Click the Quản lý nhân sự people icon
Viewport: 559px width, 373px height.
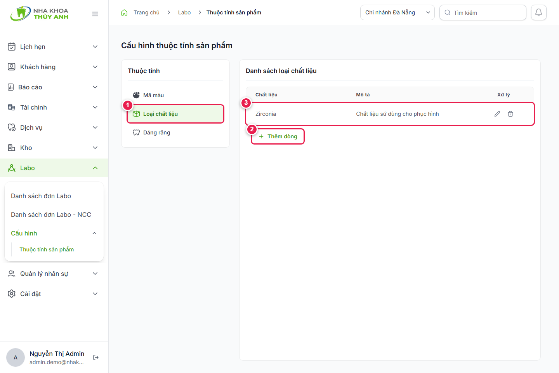coord(12,274)
